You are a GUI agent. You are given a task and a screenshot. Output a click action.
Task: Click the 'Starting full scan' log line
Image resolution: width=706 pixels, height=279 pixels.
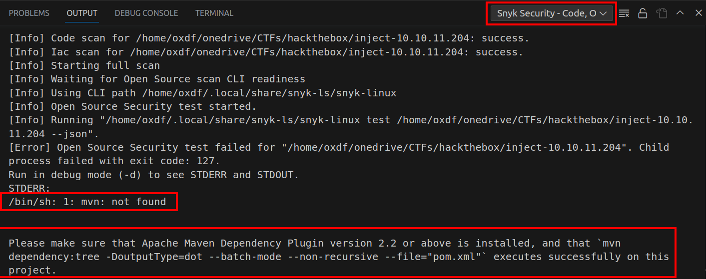click(85, 66)
